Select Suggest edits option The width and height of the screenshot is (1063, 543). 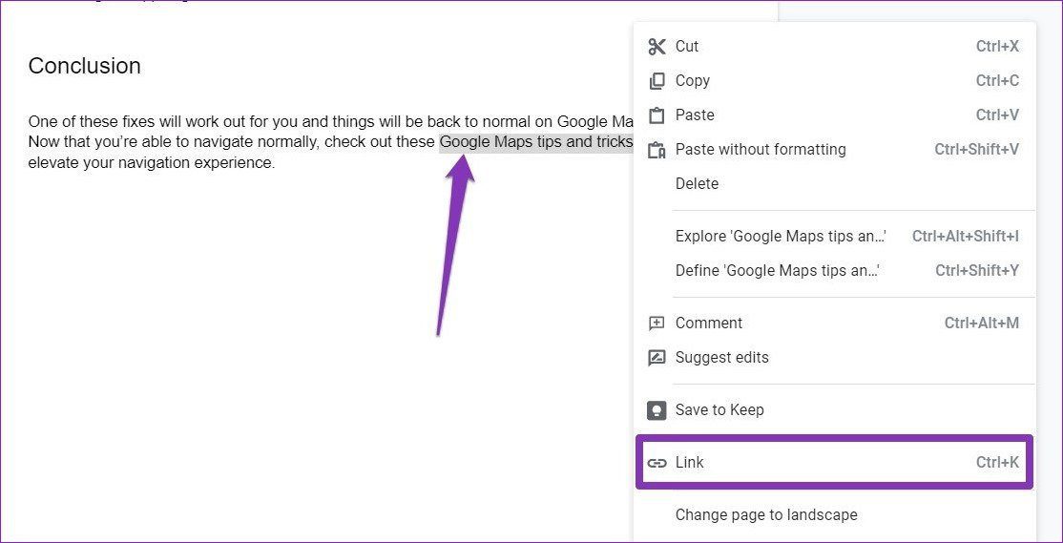pyautogui.click(x=834, y=358)
